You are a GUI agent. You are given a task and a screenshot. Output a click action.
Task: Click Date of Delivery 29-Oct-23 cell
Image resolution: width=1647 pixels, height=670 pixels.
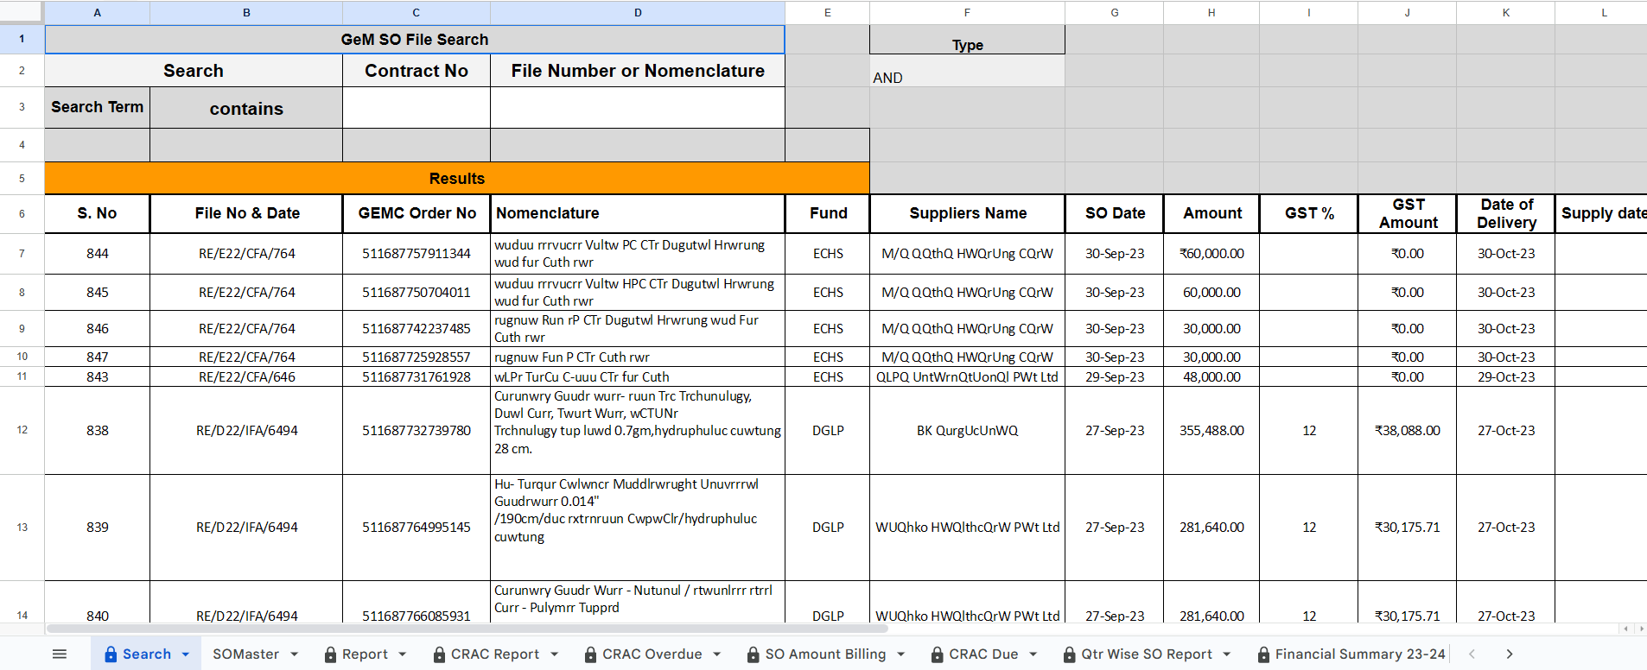click(x=1506, y=377)
